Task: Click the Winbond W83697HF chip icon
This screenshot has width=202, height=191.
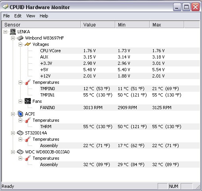Action: (20, 38)
